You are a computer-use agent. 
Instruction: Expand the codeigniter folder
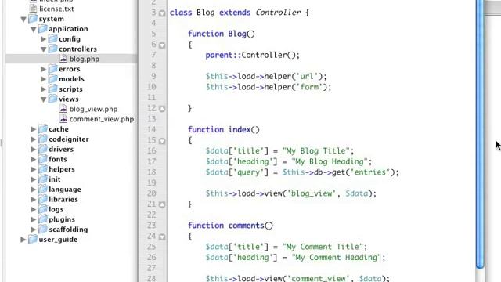33,139
